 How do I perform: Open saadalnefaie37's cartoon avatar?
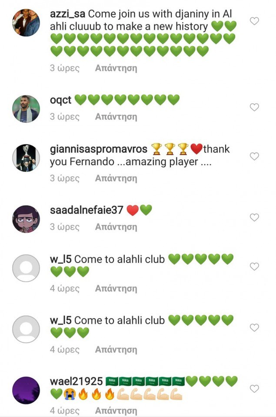click(x=26, y=219)
